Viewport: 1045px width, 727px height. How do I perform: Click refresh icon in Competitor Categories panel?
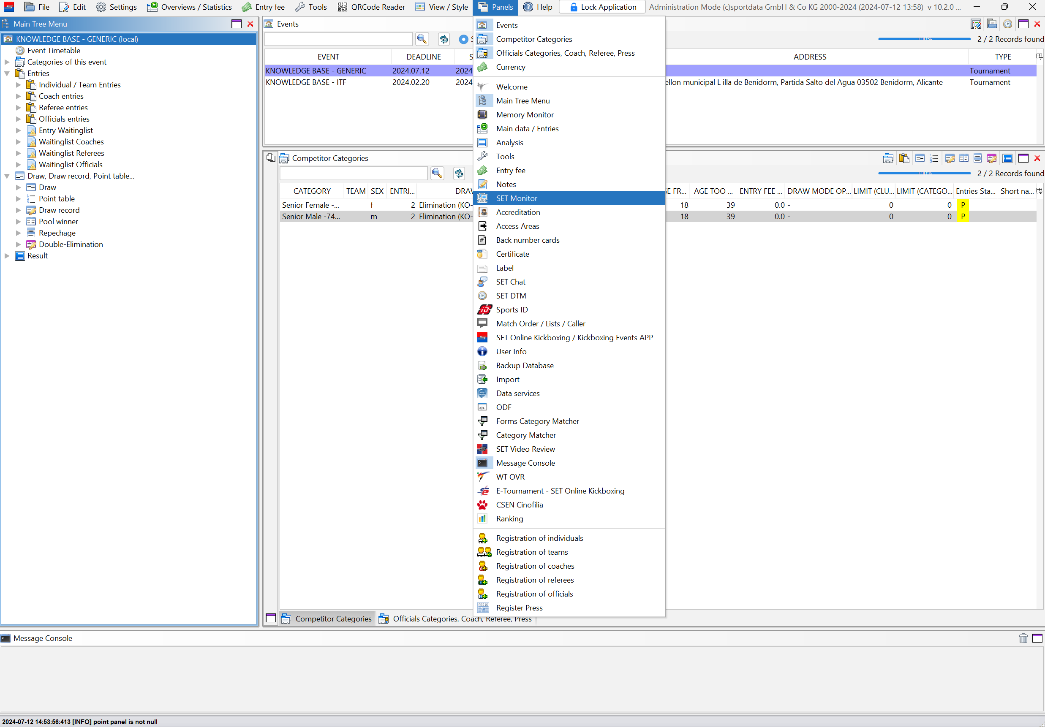459,174
